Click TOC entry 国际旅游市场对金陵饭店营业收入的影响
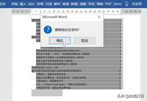The width and height of the screenshot is (147, 101). (57, 64)
